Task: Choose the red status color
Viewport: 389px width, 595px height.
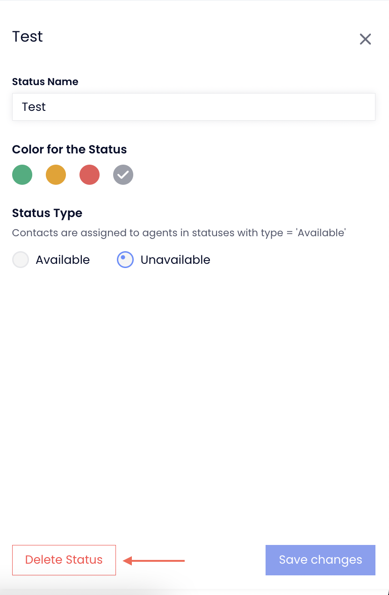Action: click(90, 175)
